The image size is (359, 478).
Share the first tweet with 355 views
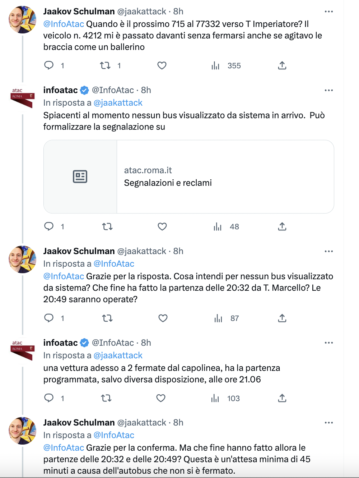[282, 65]
